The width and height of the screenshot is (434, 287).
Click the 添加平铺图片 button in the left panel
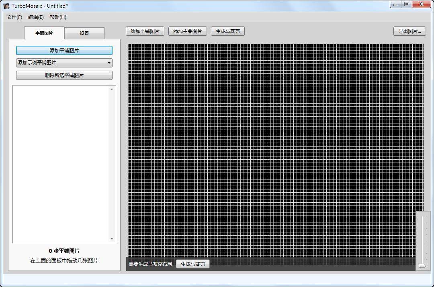[64, 50]
